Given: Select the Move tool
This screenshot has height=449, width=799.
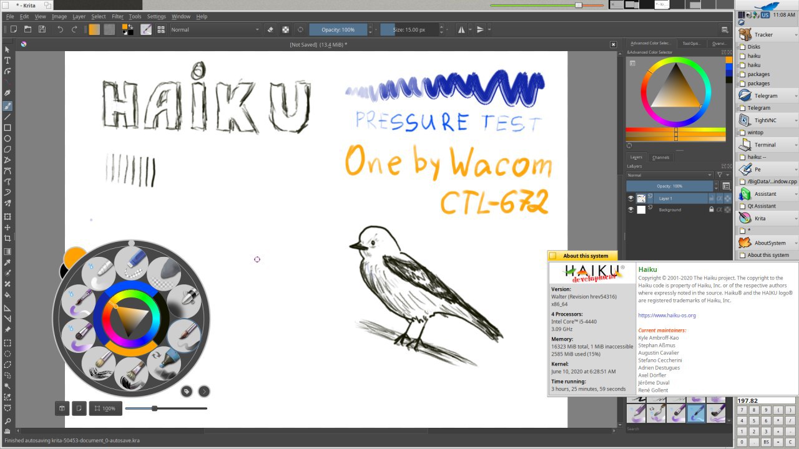Looking at the screenshot, I should point(7,228).
